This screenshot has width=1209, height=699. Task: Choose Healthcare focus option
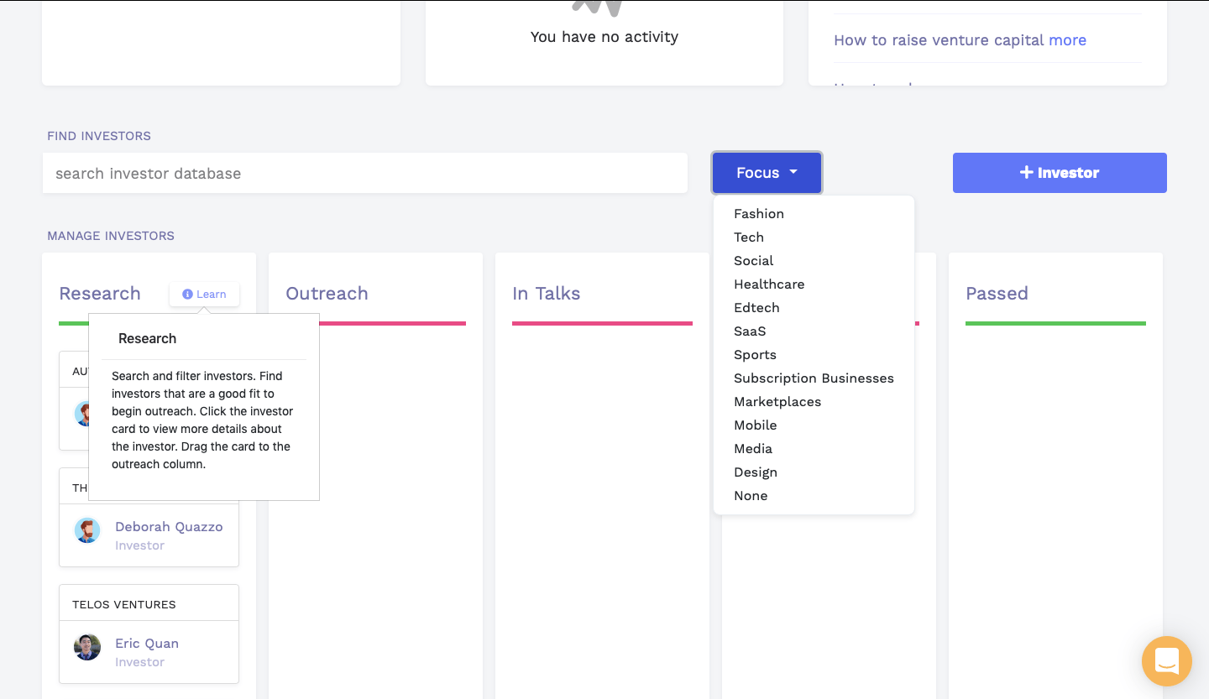(769, 284)
